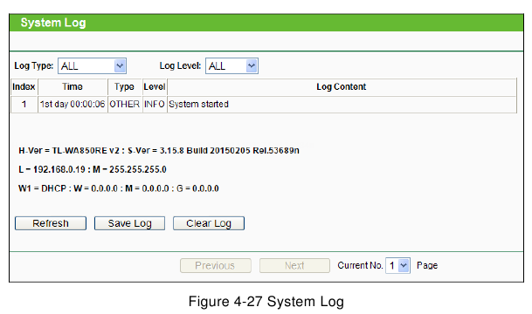Select the Time column header
Screen dimensions: 532x314
tap(73, 87)
